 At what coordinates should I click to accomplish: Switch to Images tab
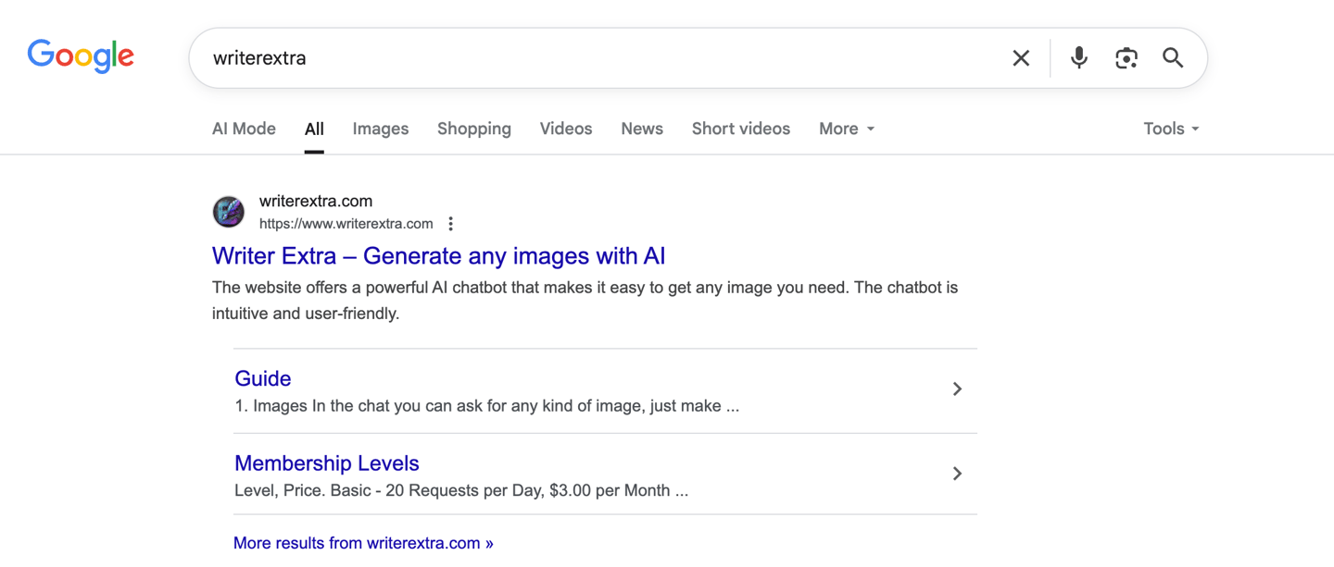point(381,129)
